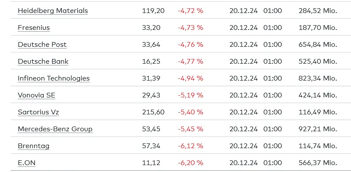Click Deutsche Bank price 16,25
The image size is (351, 172).
151,61
